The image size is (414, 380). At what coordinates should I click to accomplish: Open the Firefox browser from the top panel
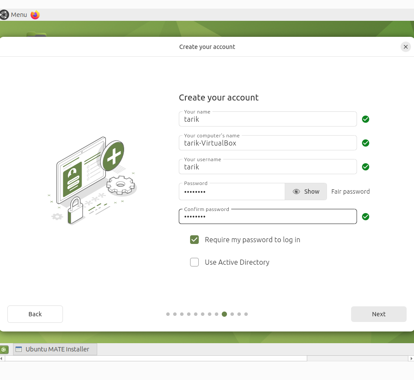pos(35,15)
